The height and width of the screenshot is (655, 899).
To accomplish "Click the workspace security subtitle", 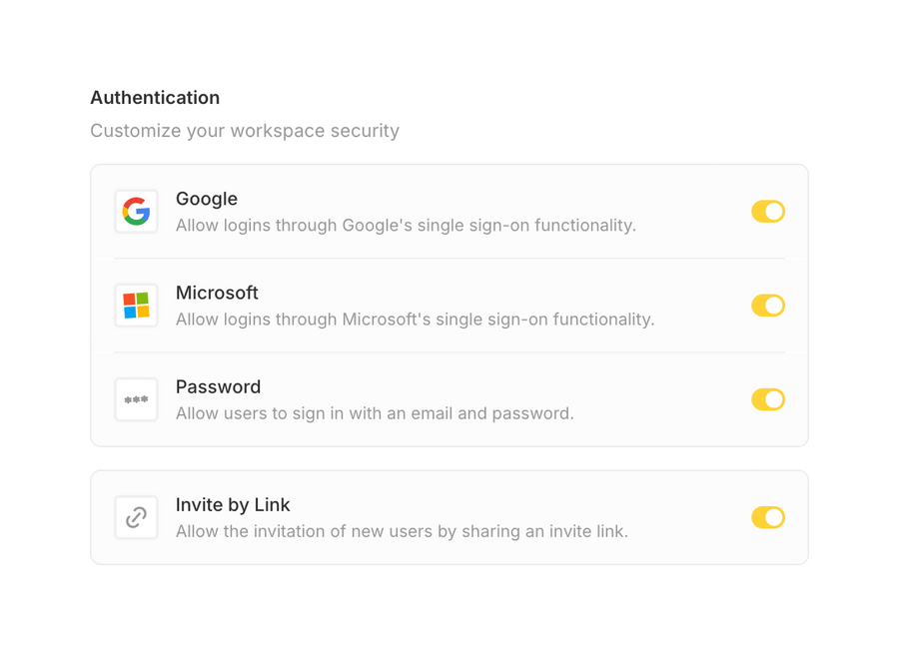I will (x=245, y=131).
